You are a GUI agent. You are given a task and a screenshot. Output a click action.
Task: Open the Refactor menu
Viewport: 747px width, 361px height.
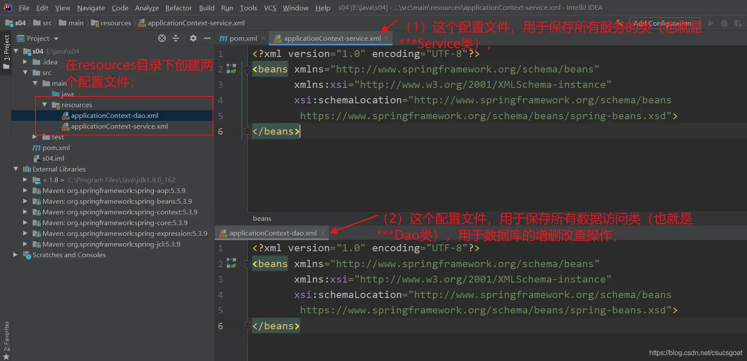tap(178, 8)
